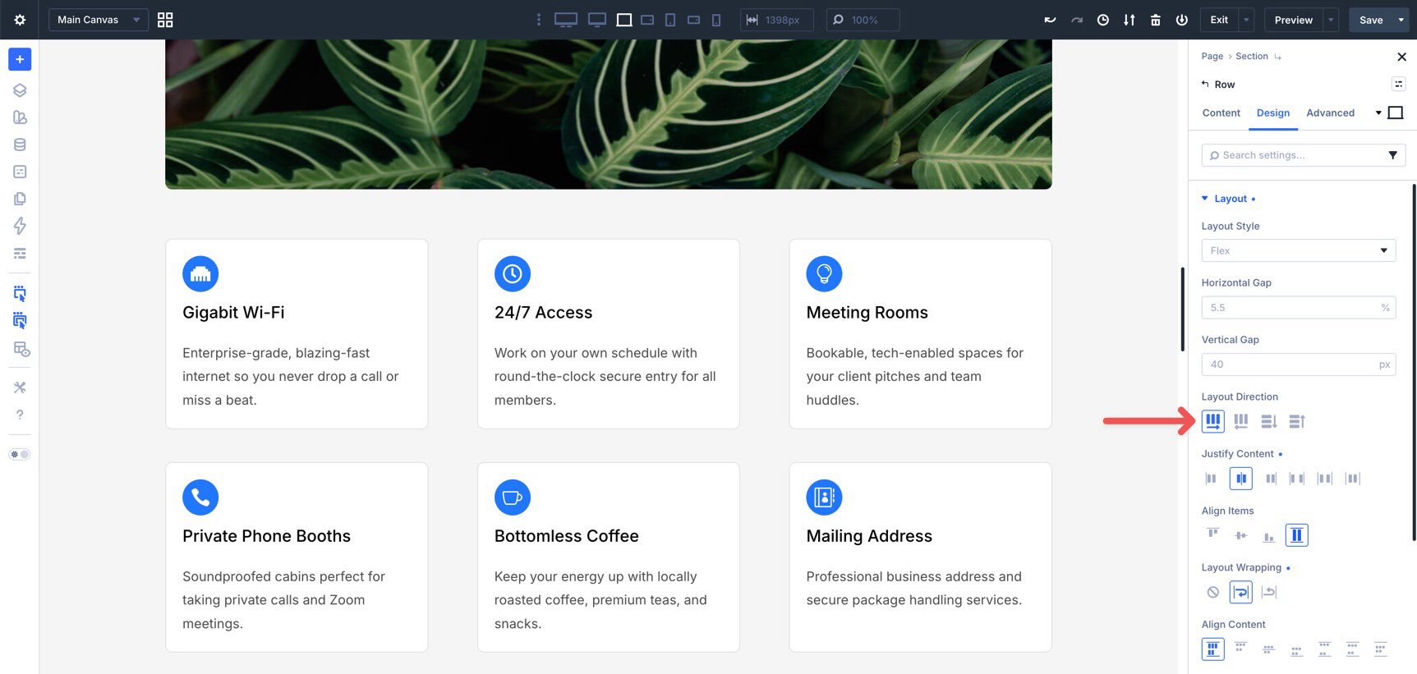Screen dimensions: 1417x674
Task: Open builder settings gear icon
Action: [20, 20]
